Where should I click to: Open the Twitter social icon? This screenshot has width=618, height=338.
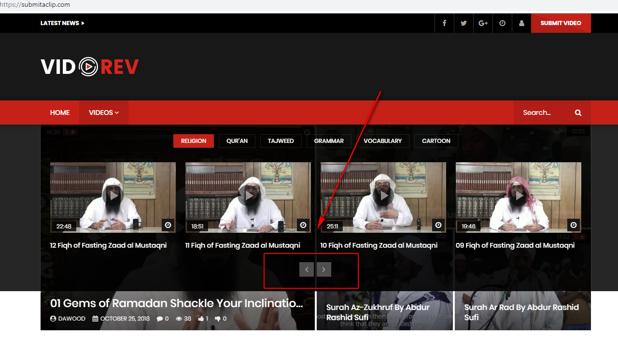tap(463, 23)
